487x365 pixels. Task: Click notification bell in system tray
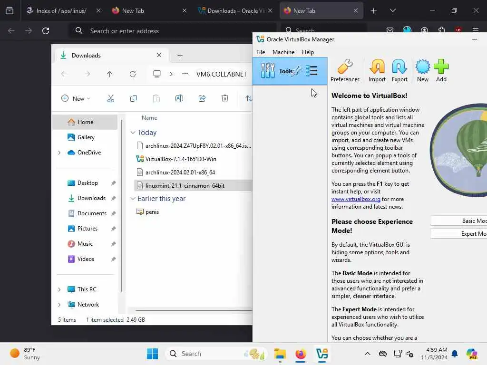tap(455, 354)
